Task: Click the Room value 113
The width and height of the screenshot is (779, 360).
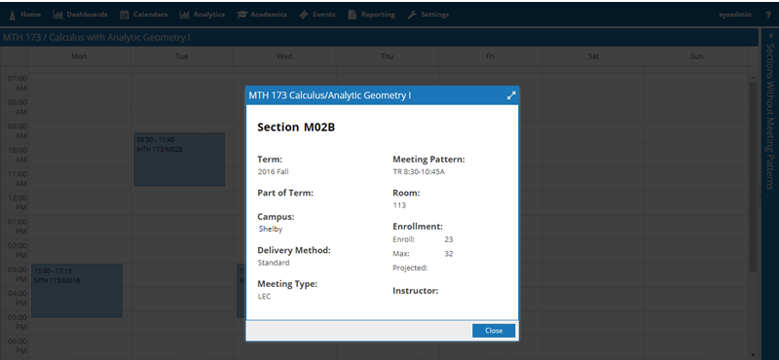Action: [x=399, y=205]
